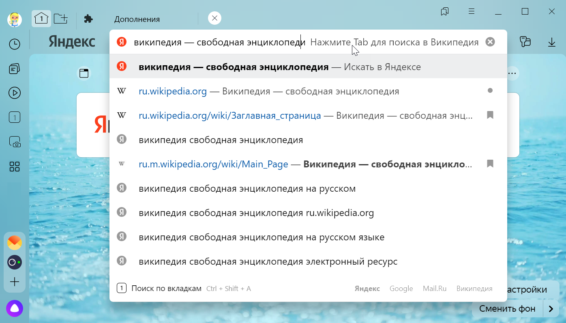Toggle bookmark for Заглавная_страница suggestion
This screenshot has width=566, height=323.
[490, 116]
